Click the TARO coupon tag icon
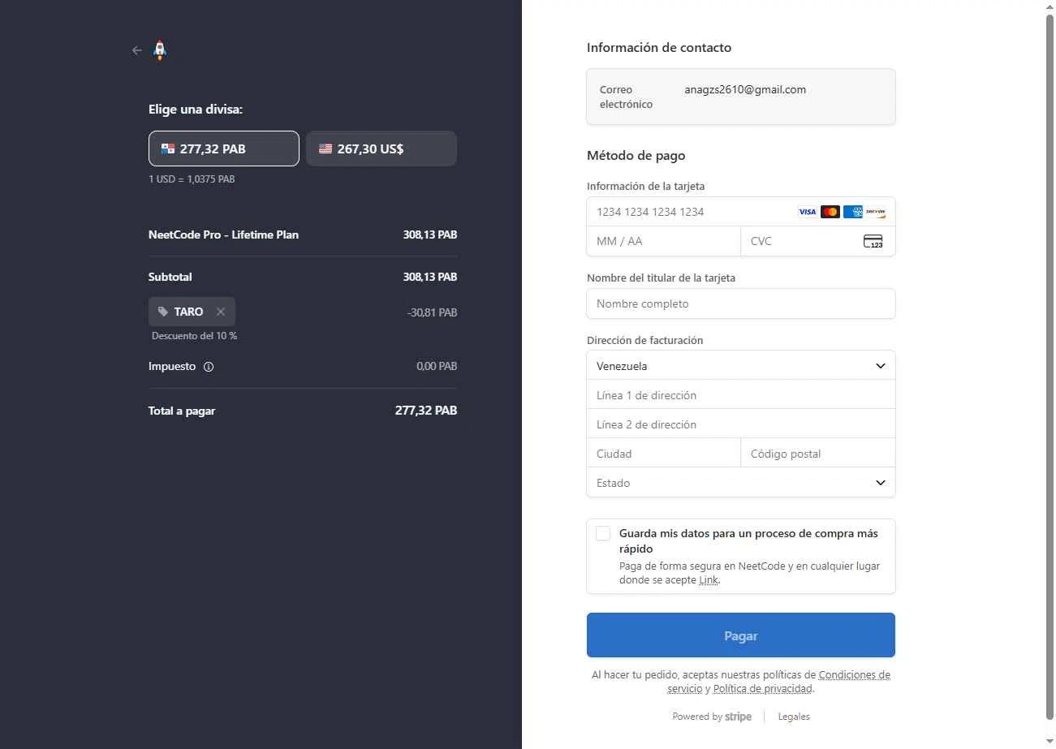This screenshot has height=749, width=1056. click(163, 312)
